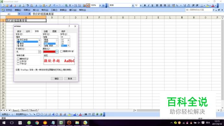Select the Line tool in Drawing toolbar
This screenshot has width=224, height=126.
[x=30, y=114]
